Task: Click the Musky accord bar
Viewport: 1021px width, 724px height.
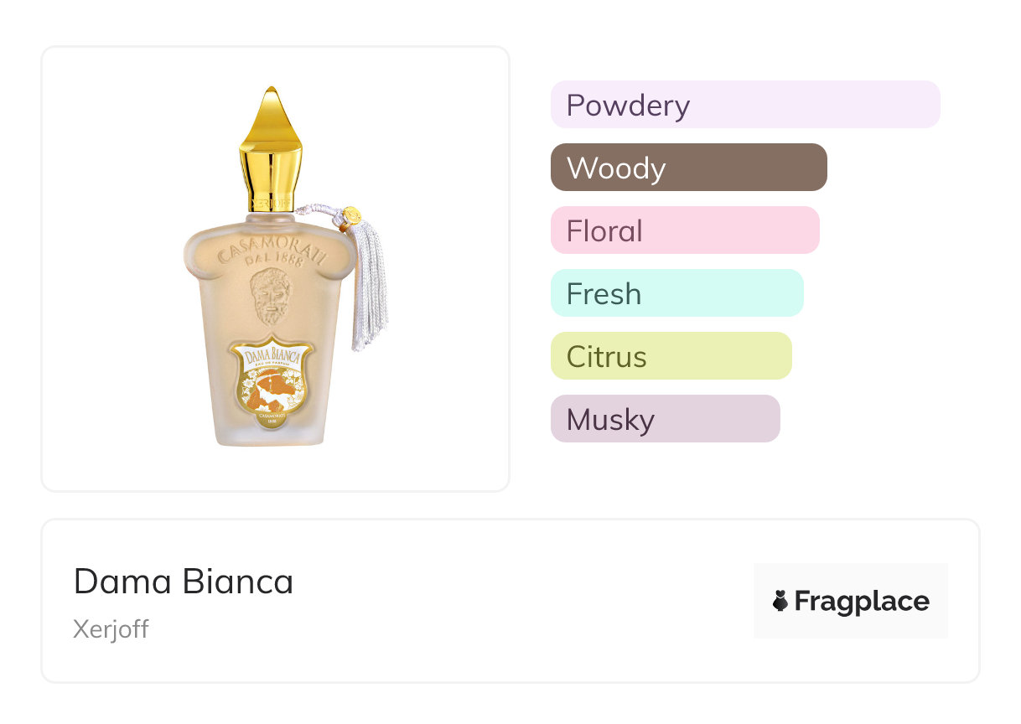Action: [x=665, y=419]
